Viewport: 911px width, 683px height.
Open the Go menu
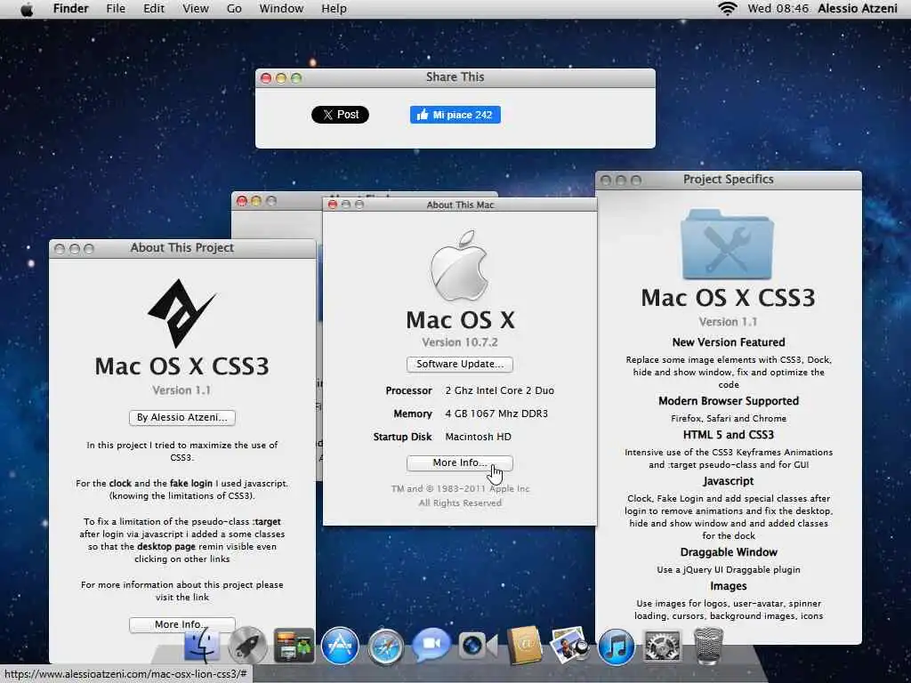[x=234, y=9]
